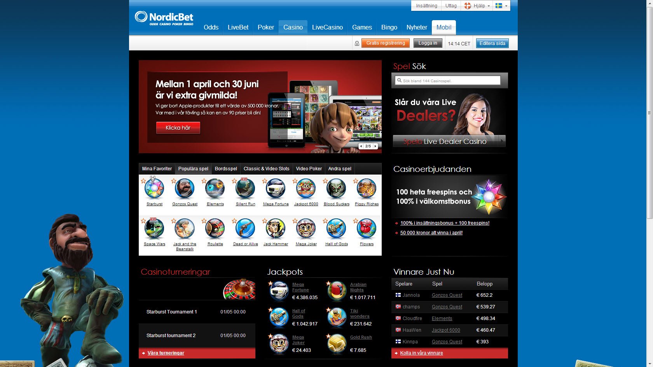This screenshot has width=653, height=367.
Task: Open 50 000 kronor att vinna link
Action: 431,233
